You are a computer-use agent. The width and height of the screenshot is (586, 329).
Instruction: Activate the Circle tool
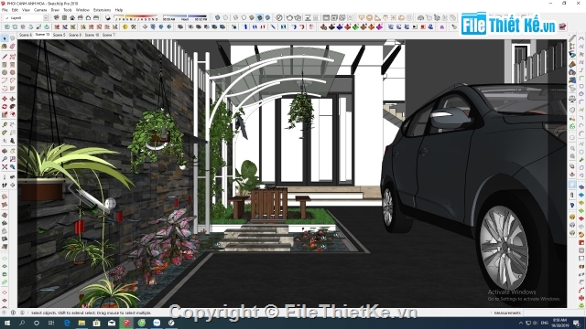click(x=5, y=73)
